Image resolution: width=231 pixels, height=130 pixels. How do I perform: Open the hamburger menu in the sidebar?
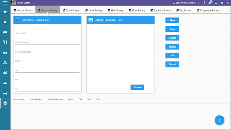[5, 3]
